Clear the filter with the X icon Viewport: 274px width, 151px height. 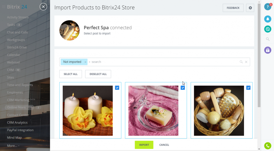tap(246, 62)
